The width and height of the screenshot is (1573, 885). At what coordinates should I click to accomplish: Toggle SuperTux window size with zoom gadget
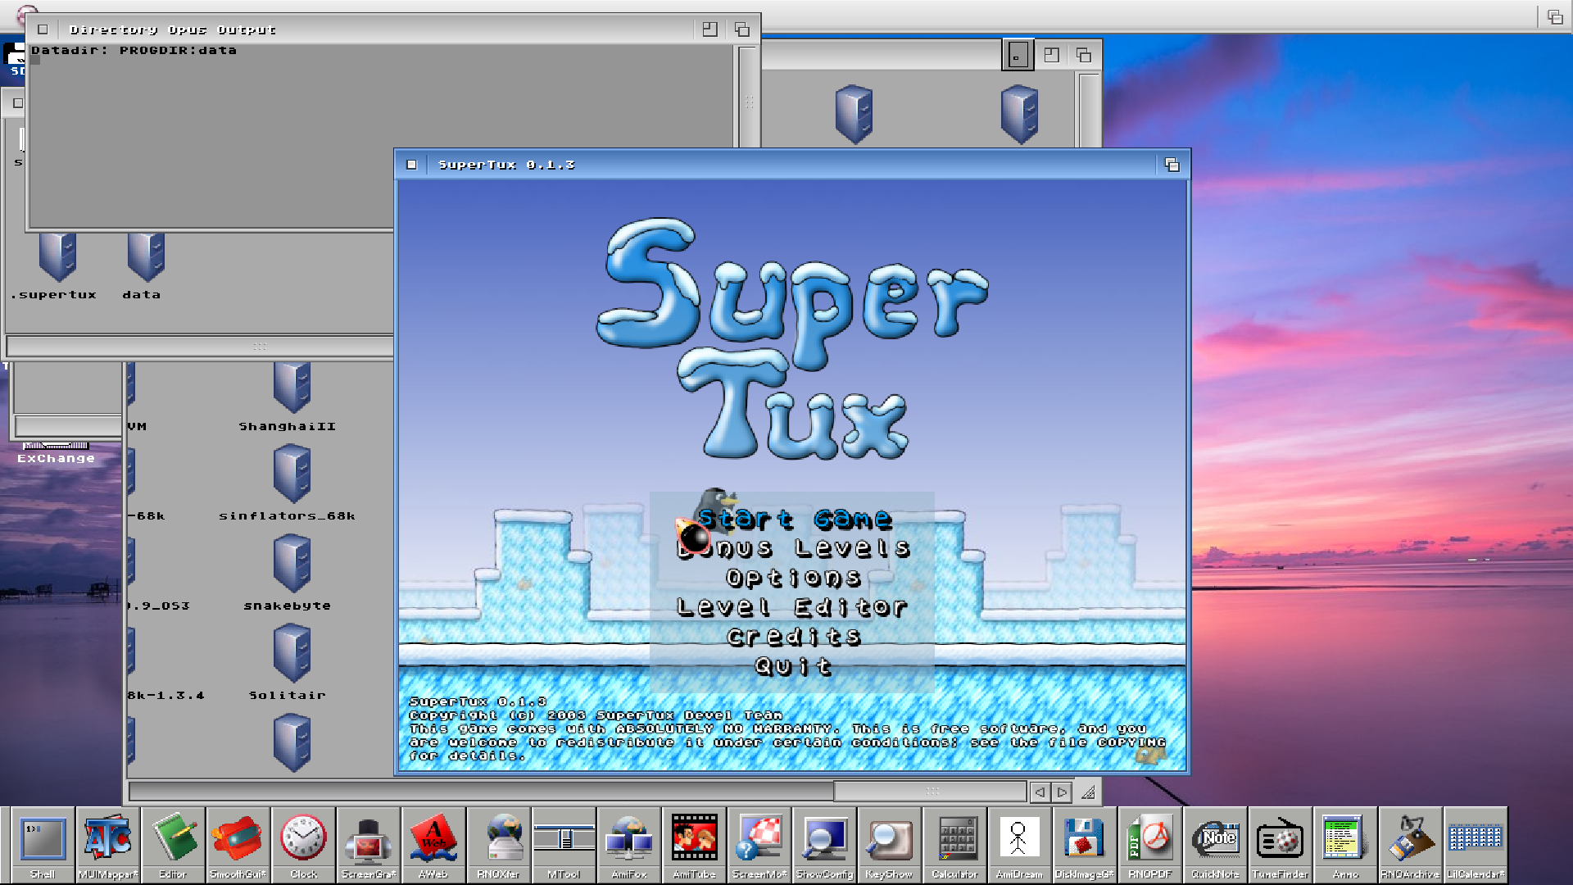(x=1172, y=164)
